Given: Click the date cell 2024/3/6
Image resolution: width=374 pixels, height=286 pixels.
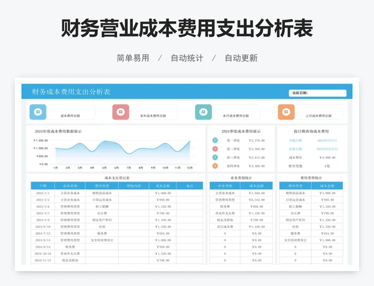Looking at the screenshot, I should 43,206.
